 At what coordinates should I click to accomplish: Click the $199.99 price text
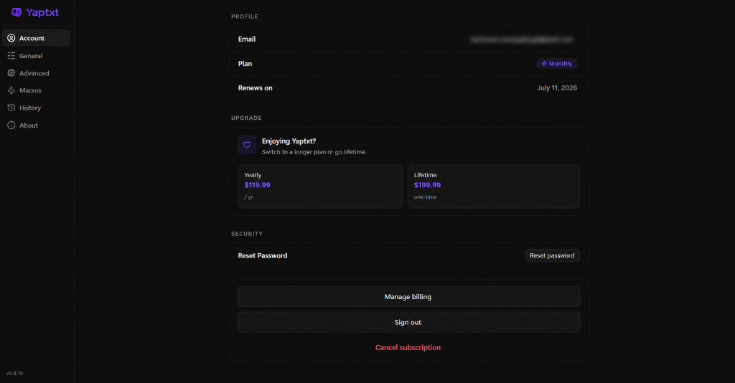click(427, 185)
